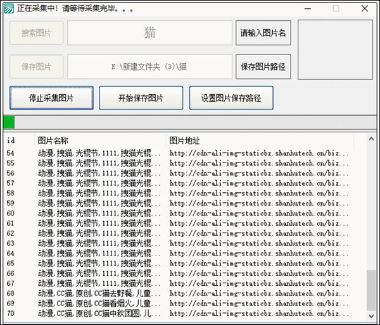Select row 69 named CC猫看烟火
The height and width of the screenshot is (325, 380).
pyautogui.click(x=179, y=304)
